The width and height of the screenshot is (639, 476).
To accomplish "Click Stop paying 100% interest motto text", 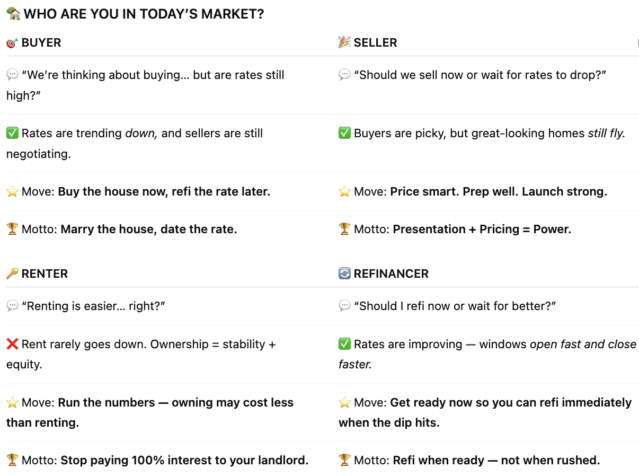I will point(184,460).
